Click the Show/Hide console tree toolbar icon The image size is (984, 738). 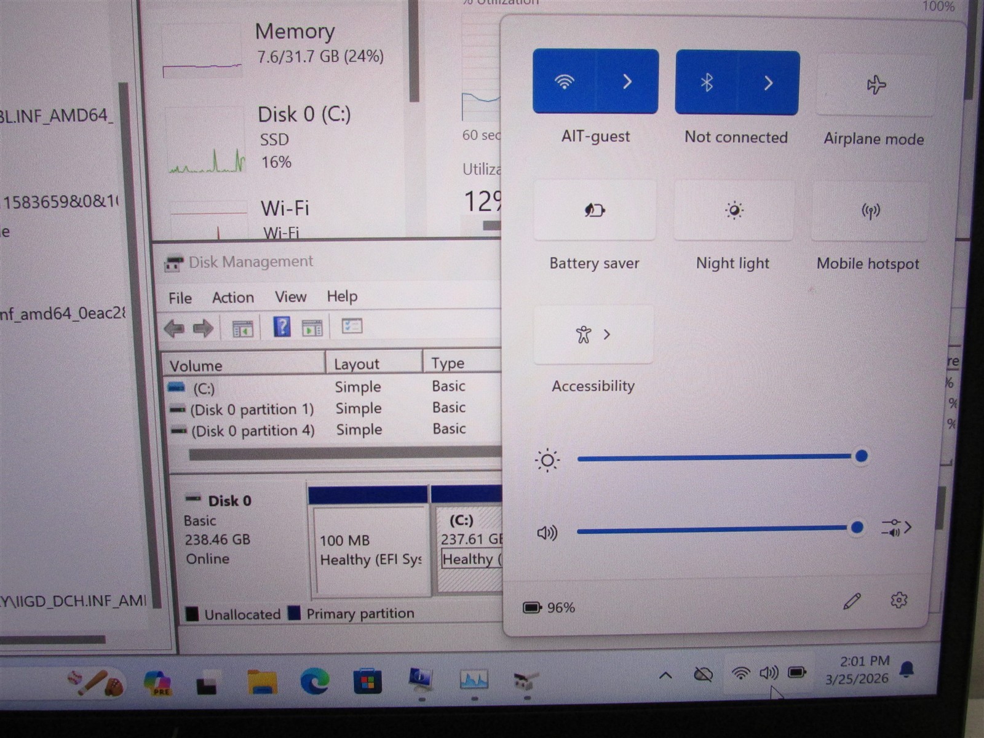(243, 329)
